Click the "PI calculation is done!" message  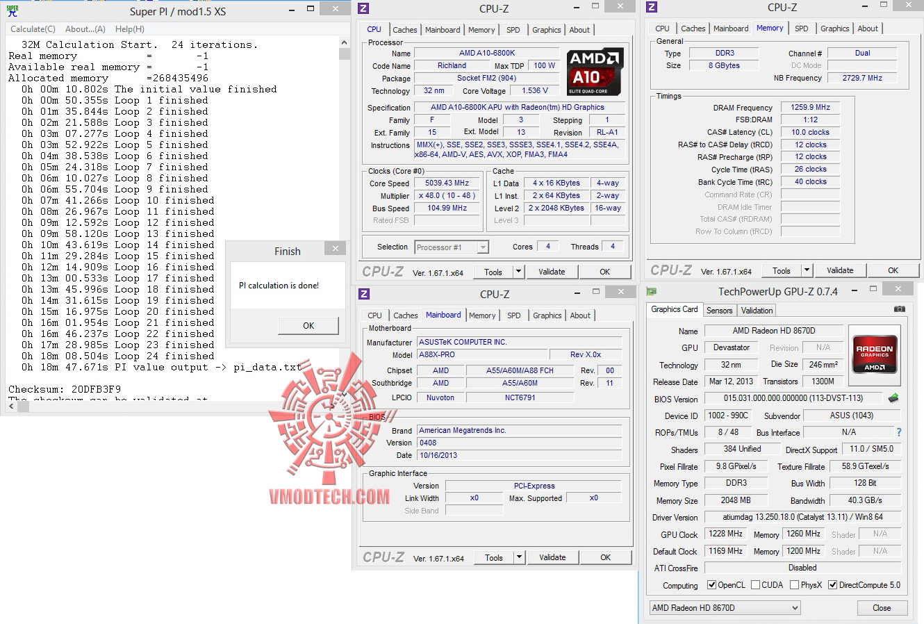279,286
